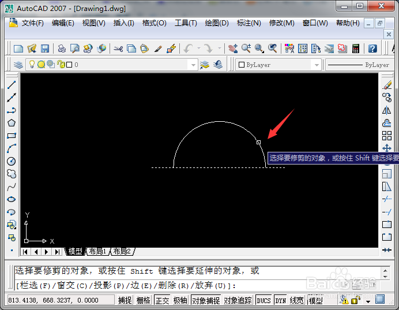This screenshot has width=399, height=310.
Task: Click the 模型 model tab
Action: (75, 252)
